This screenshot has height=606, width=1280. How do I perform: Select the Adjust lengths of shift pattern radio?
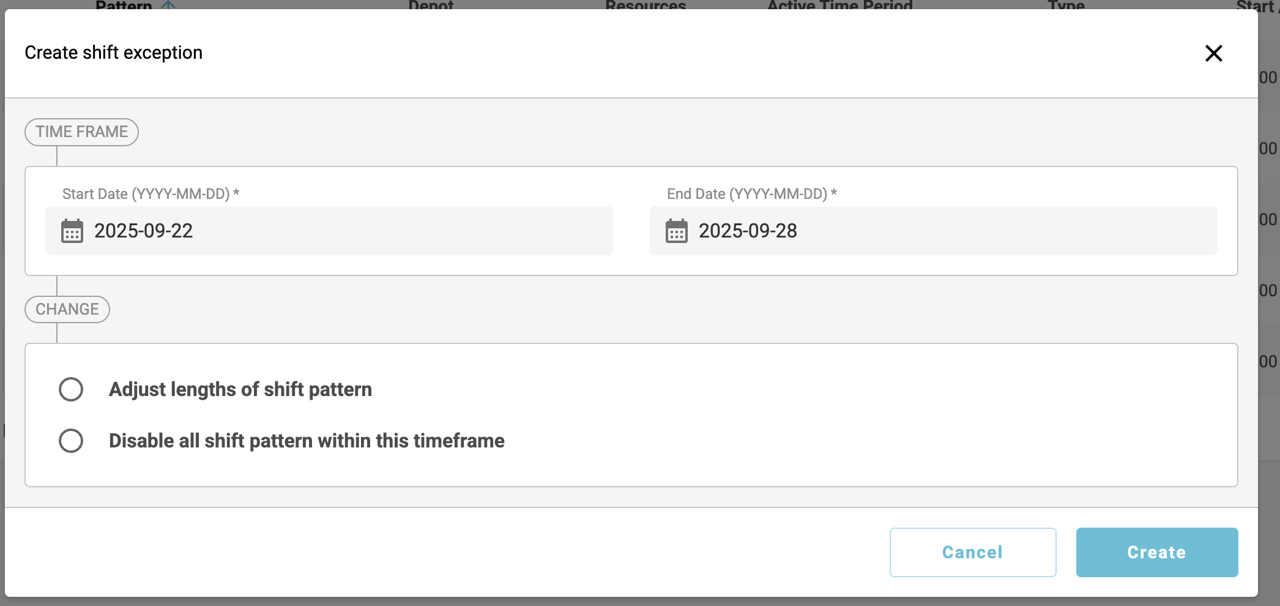(x=71, y=389)
